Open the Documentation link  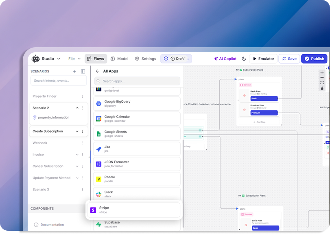coord(49,225)
